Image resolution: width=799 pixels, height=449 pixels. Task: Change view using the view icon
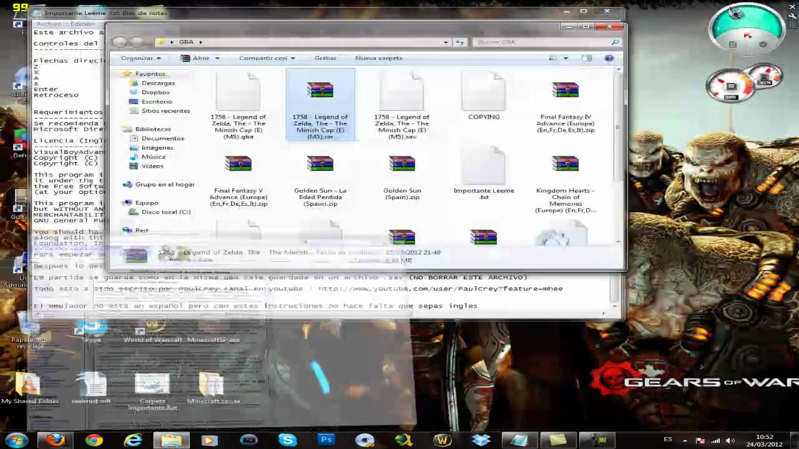(x=553, y=58)
